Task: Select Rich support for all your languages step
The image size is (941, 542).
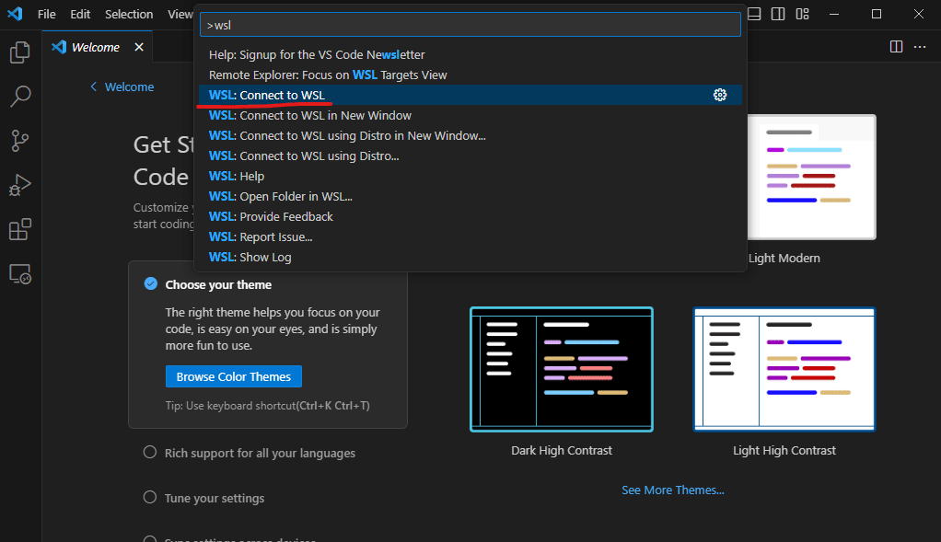Action: click(x=260, y=454)
